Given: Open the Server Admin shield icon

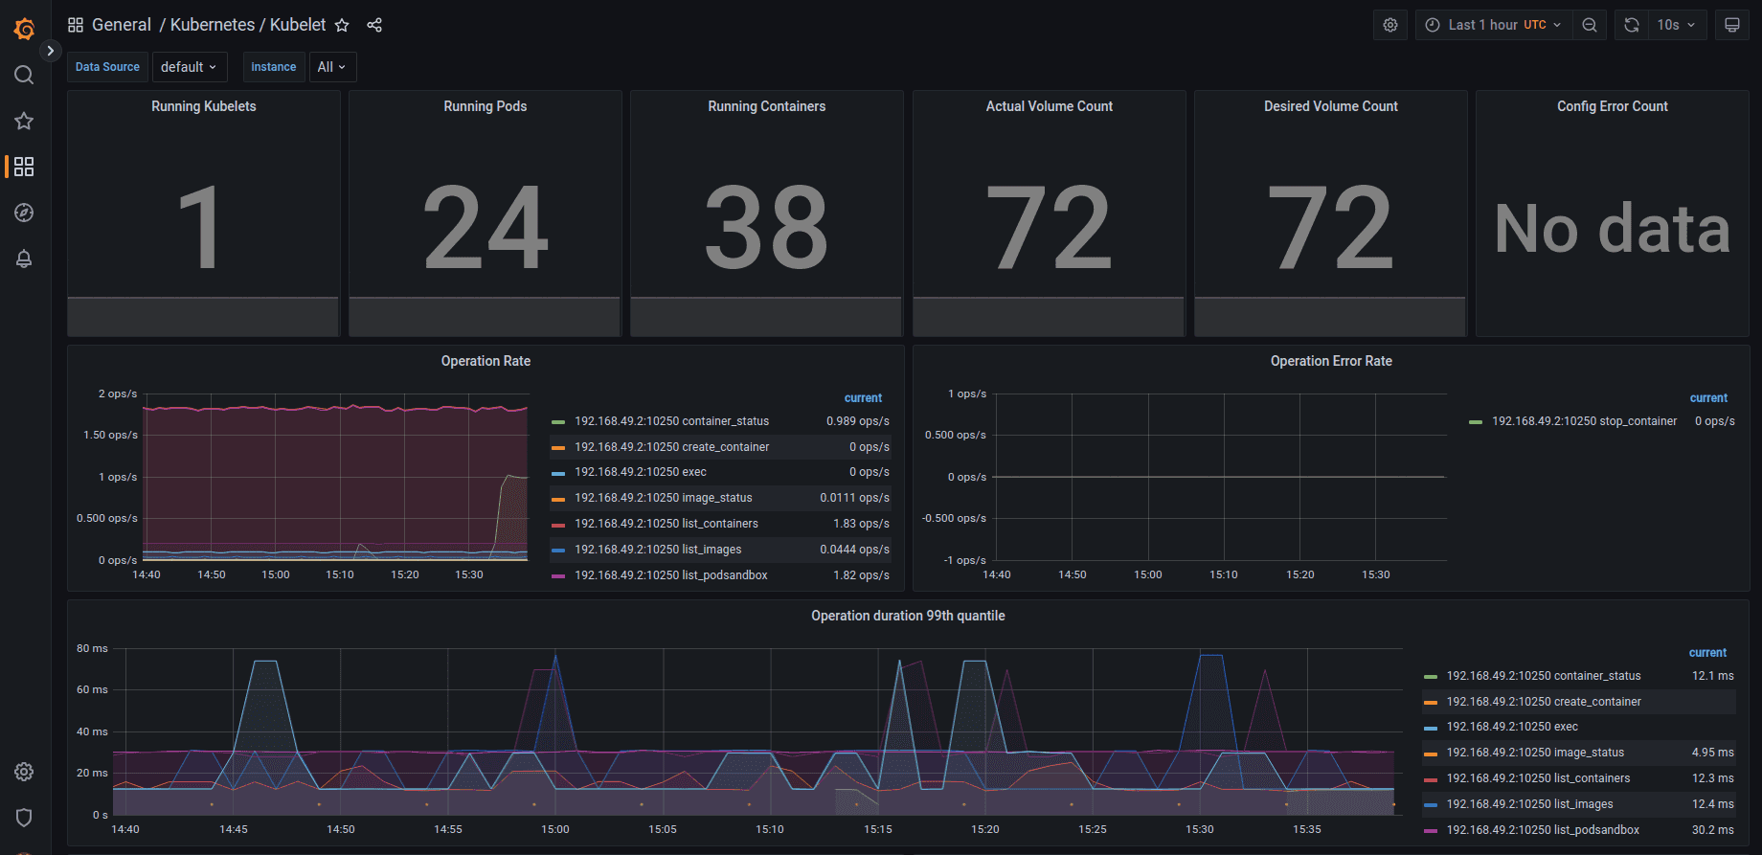Looking at the screenshot, I should coord(24,818).
